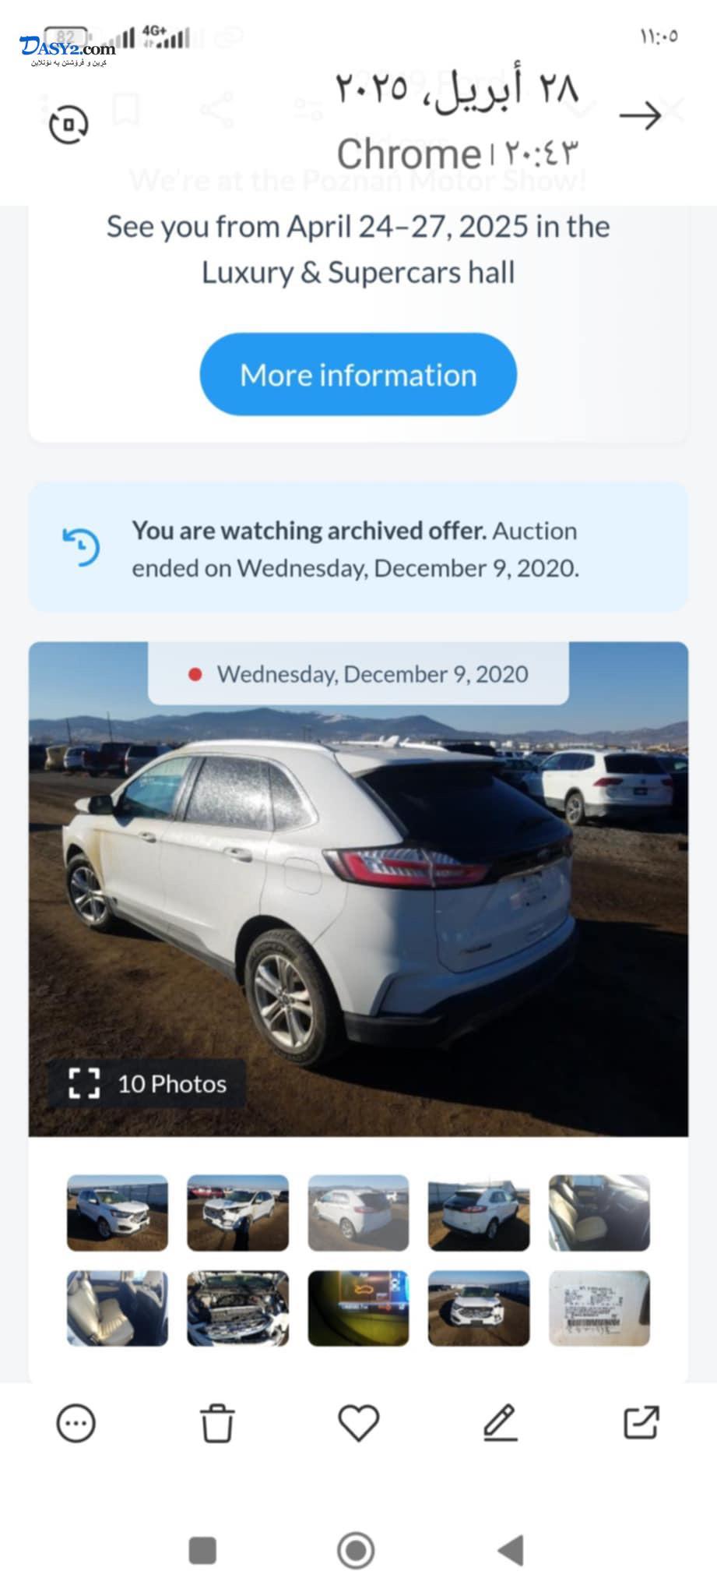Tap the rotate screen icon
This screenshot has width=717, height=1596.
tap(69, 125)
